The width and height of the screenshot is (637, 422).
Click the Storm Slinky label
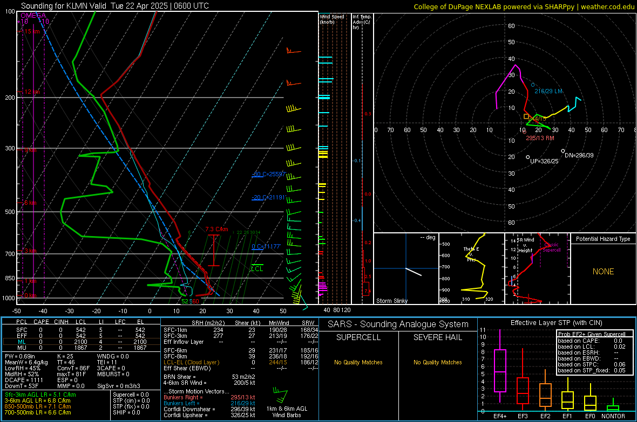coord(391,301)
